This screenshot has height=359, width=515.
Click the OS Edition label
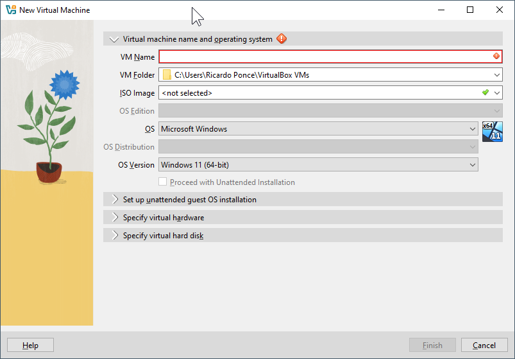pyautogui.click(x=137, y=111)
